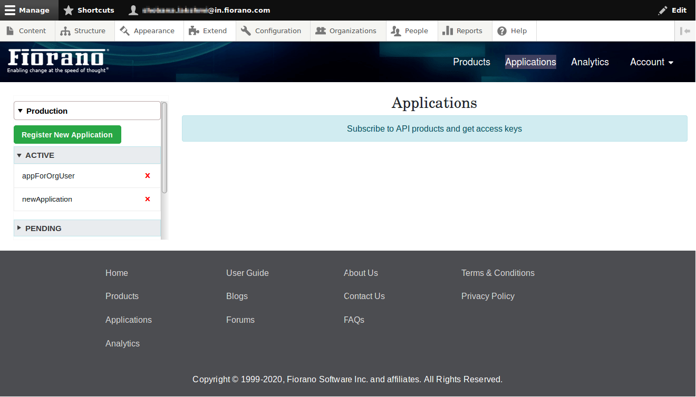Screen dimensions: 696x397
Task: Go to Analytics in the header navigation
Action: pyautogui.click(x=589, y=62)
